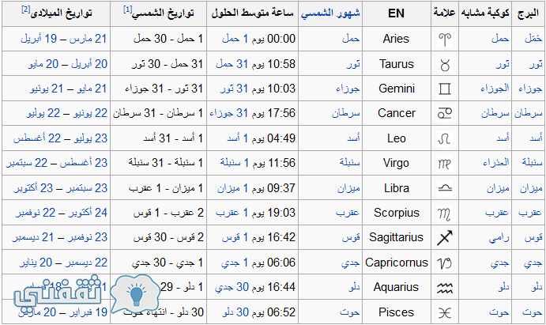The height and width of the screenshot is (325, 546).
Task: Click the 21 مارس date link
Action: (88, 39)
